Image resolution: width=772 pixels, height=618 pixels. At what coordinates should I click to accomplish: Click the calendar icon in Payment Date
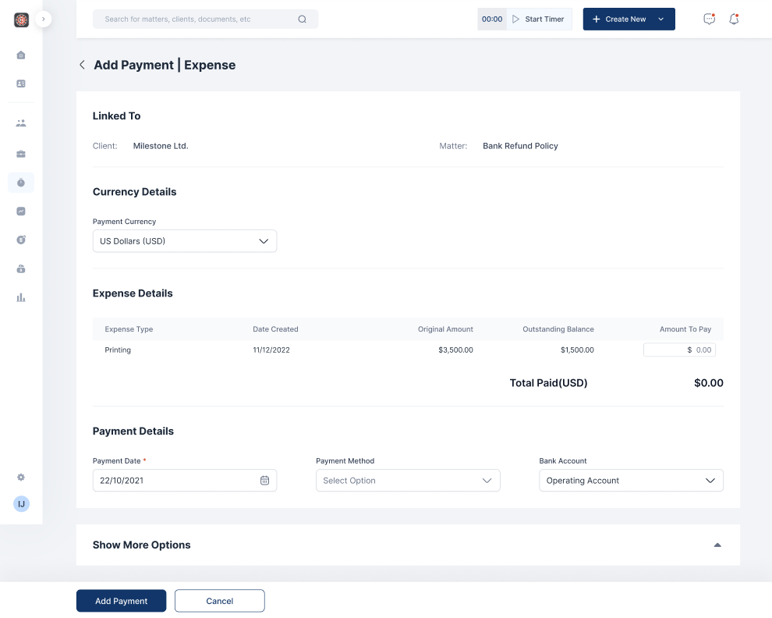[x=264, y=481]
